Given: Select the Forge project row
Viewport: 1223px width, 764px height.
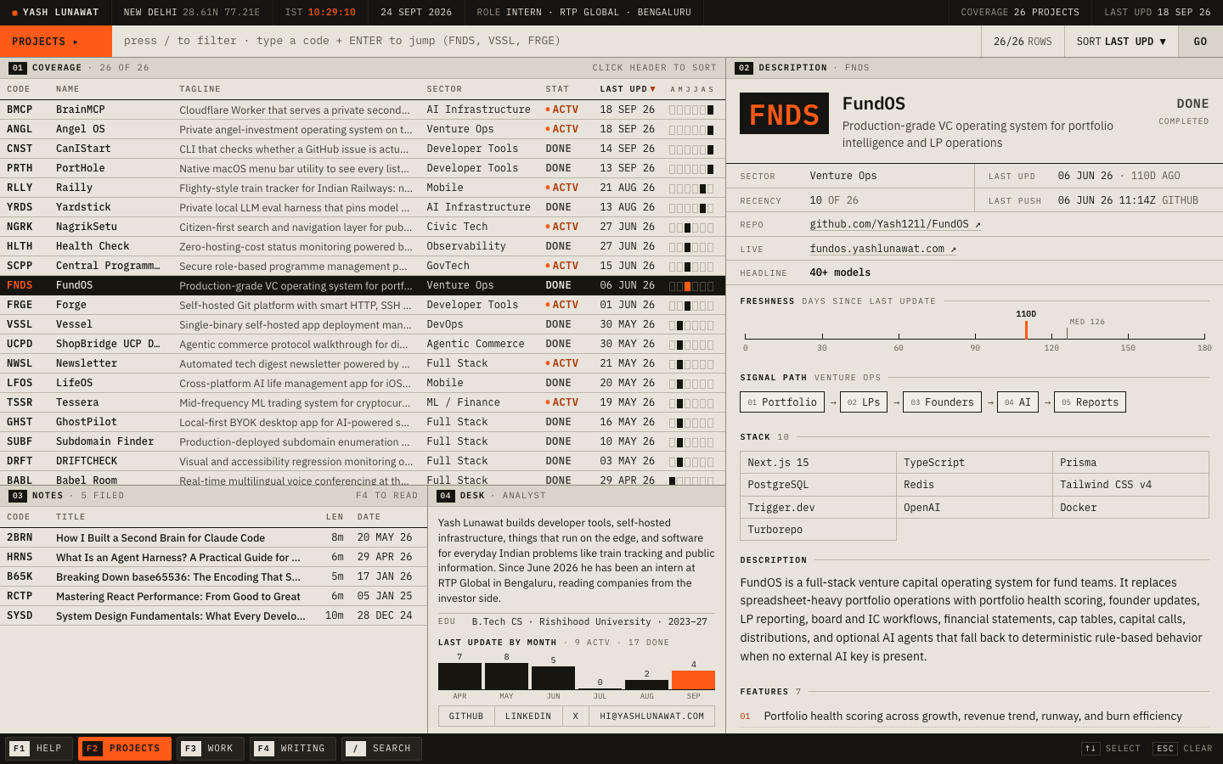Looking at the screenshot, I should pyautogui.click(x=363, y=305).
